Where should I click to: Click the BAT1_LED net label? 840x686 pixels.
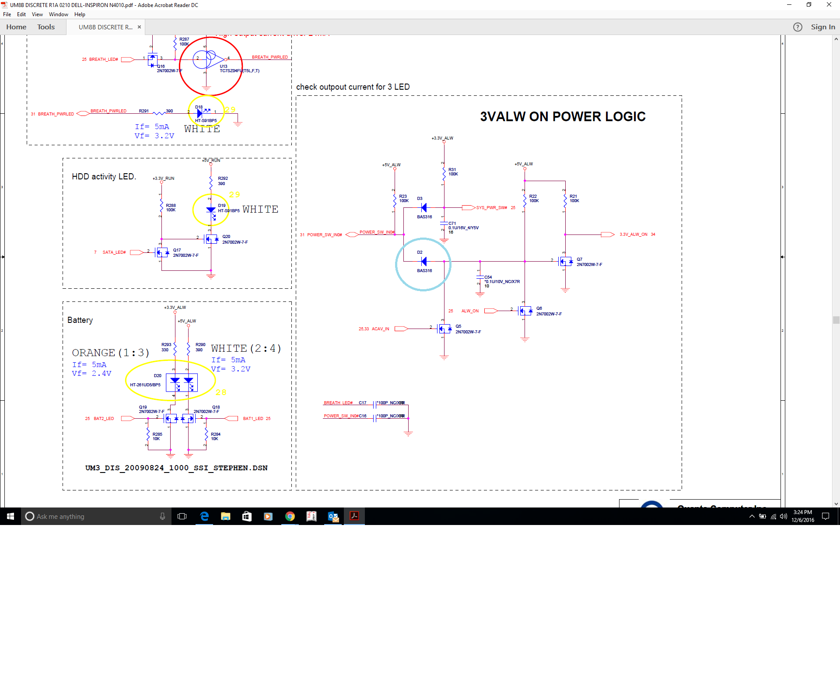(253, 419)
